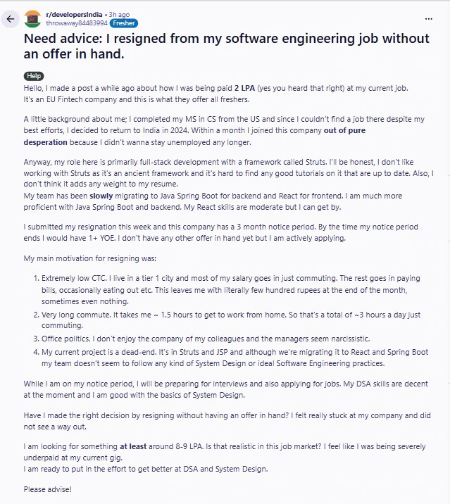
Task: Click the dead-end project list item
Action: tap(232, 357)
